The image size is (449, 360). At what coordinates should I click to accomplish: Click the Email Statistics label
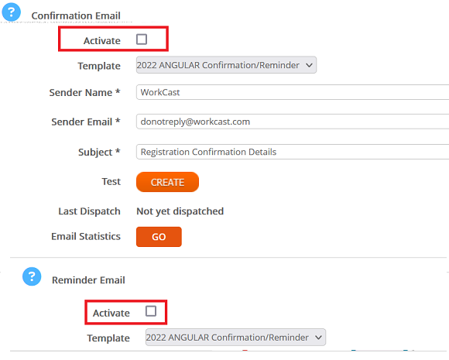pos(86,236)
